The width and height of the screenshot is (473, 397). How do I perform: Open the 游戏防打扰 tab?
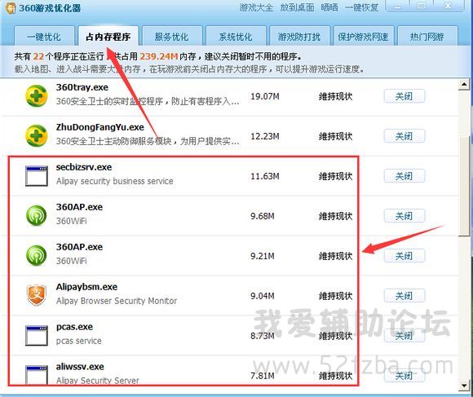pyautogui.click(x=299, y=36)
